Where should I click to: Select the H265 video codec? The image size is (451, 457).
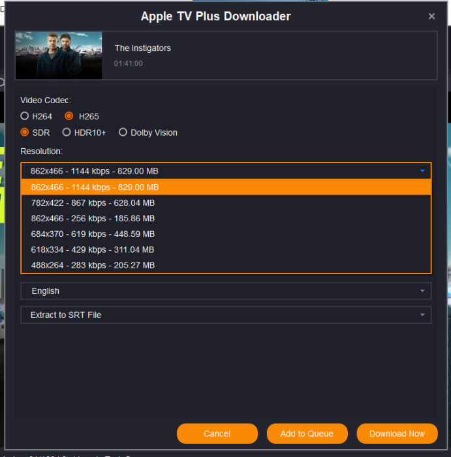click(x=69, y=116)
